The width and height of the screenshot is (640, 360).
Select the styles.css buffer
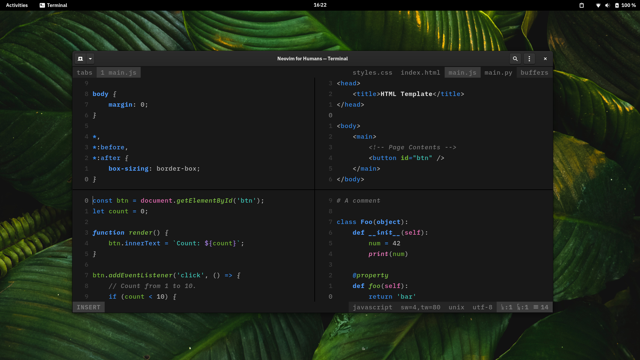(x=372, y=73)
